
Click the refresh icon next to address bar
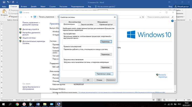(143, 17)
